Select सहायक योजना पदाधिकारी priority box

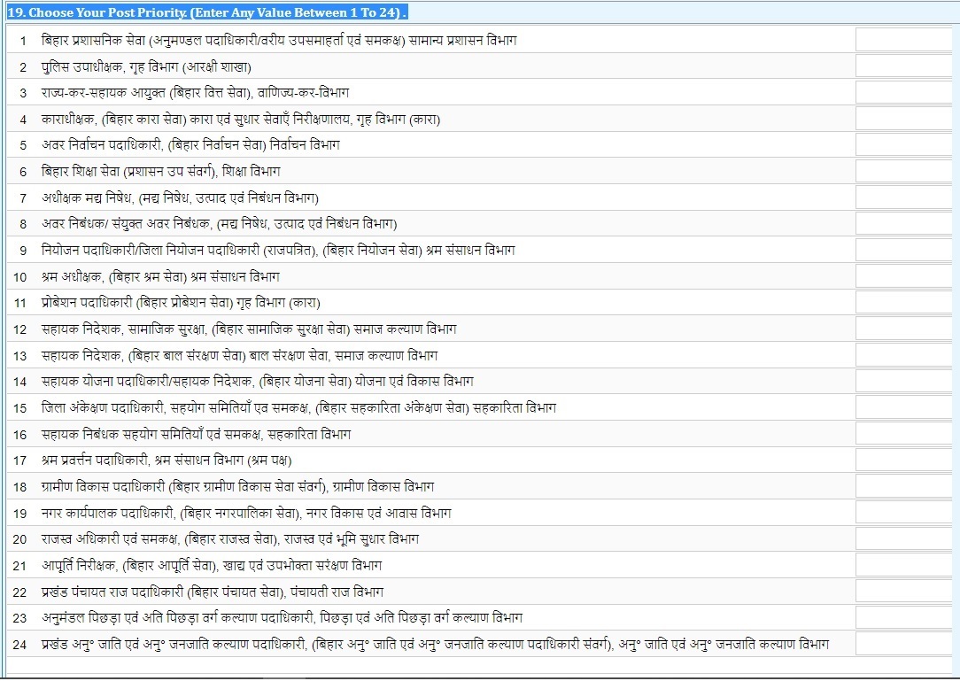[902, 382]
